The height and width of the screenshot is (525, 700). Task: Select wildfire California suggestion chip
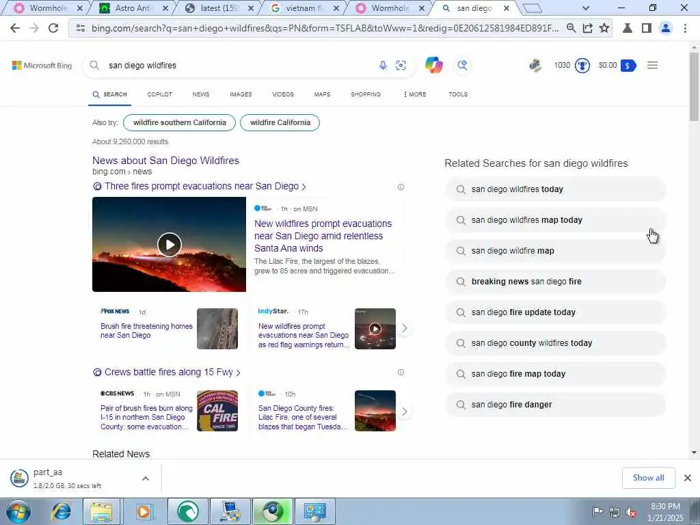click(x=280, y=123)
